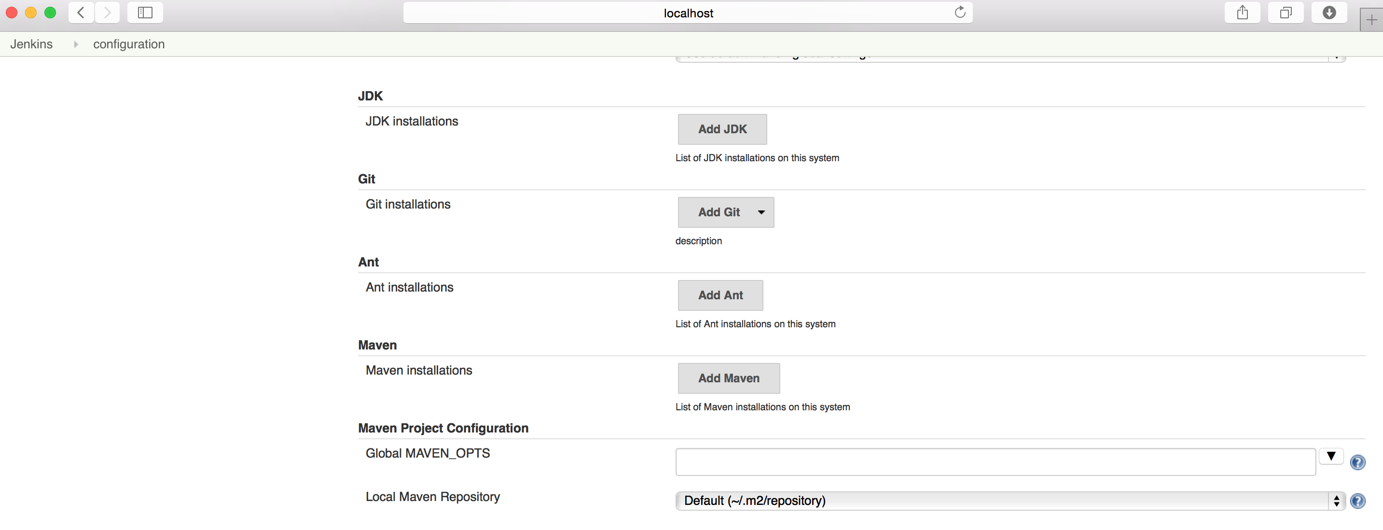Select the Ant installations label

click(410, 287)
